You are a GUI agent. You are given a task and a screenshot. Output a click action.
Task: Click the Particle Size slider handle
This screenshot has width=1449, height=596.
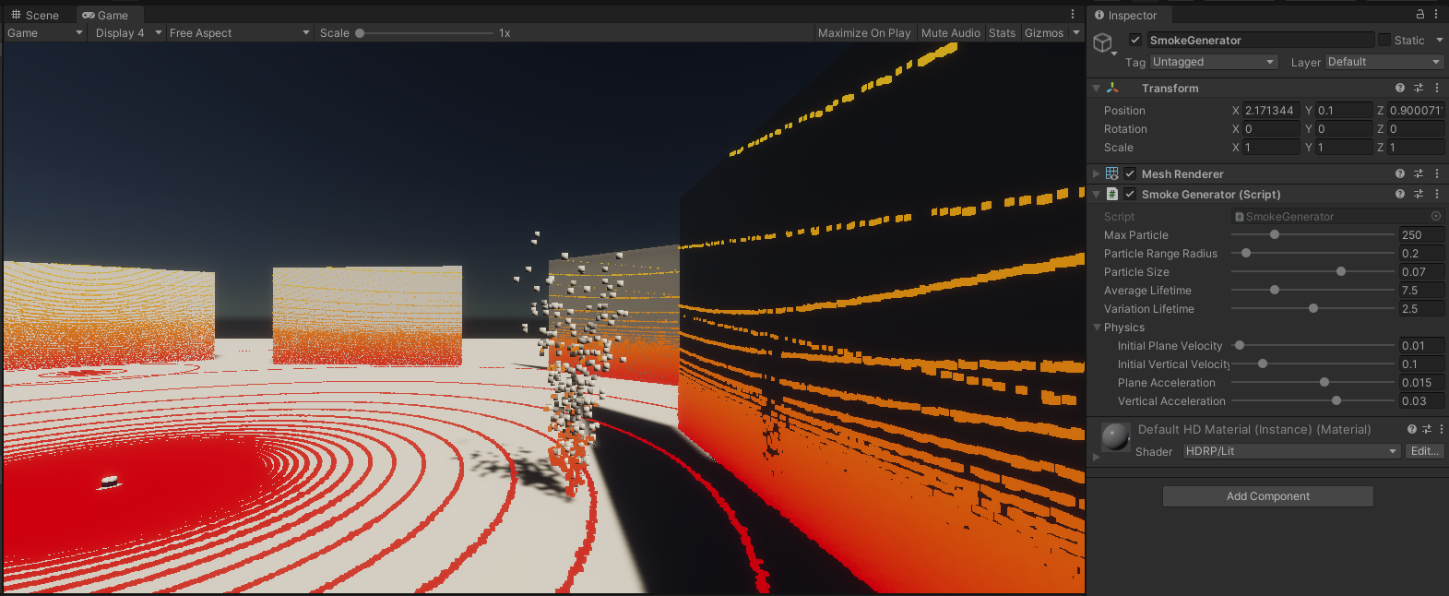tap(1341, 272)
